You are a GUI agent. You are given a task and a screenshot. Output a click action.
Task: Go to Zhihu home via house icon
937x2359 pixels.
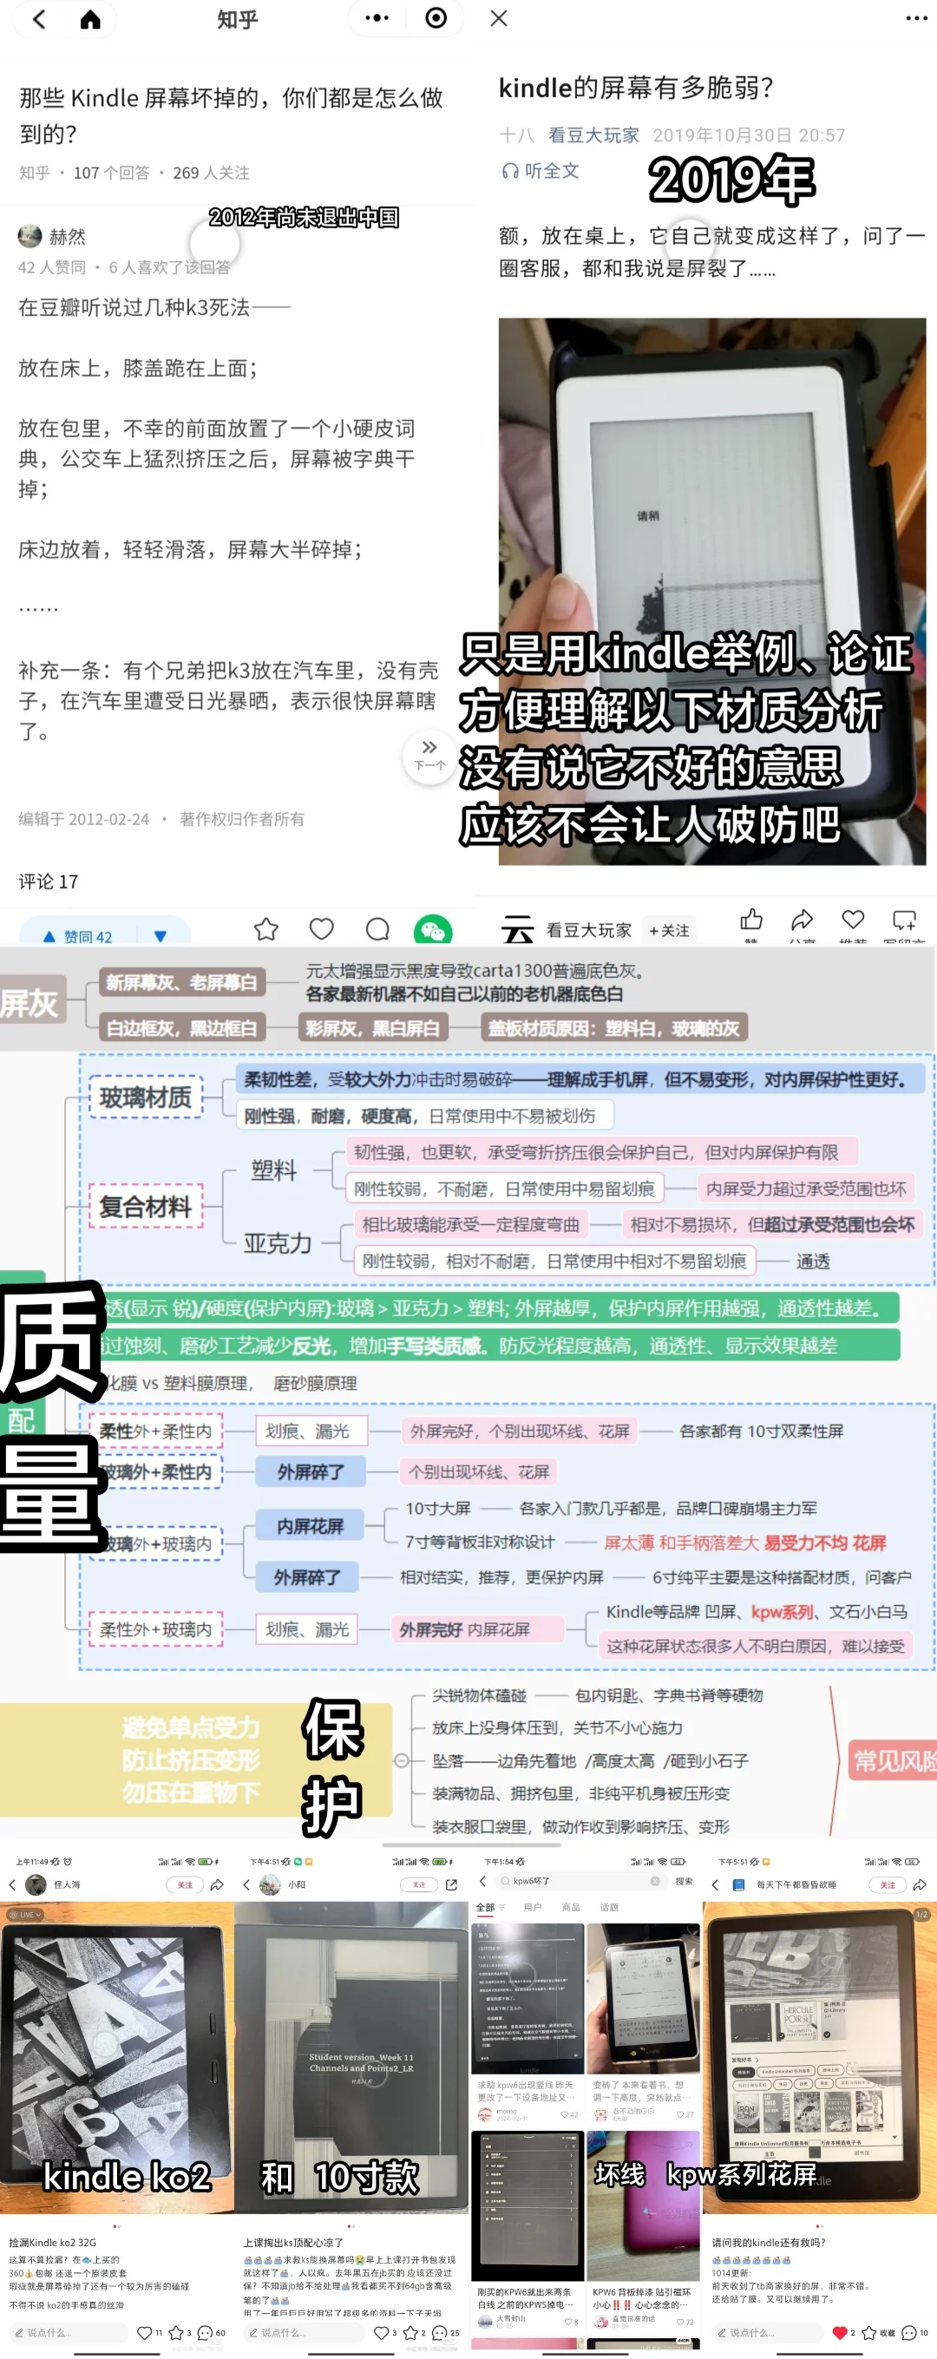[x=89, y=19]
